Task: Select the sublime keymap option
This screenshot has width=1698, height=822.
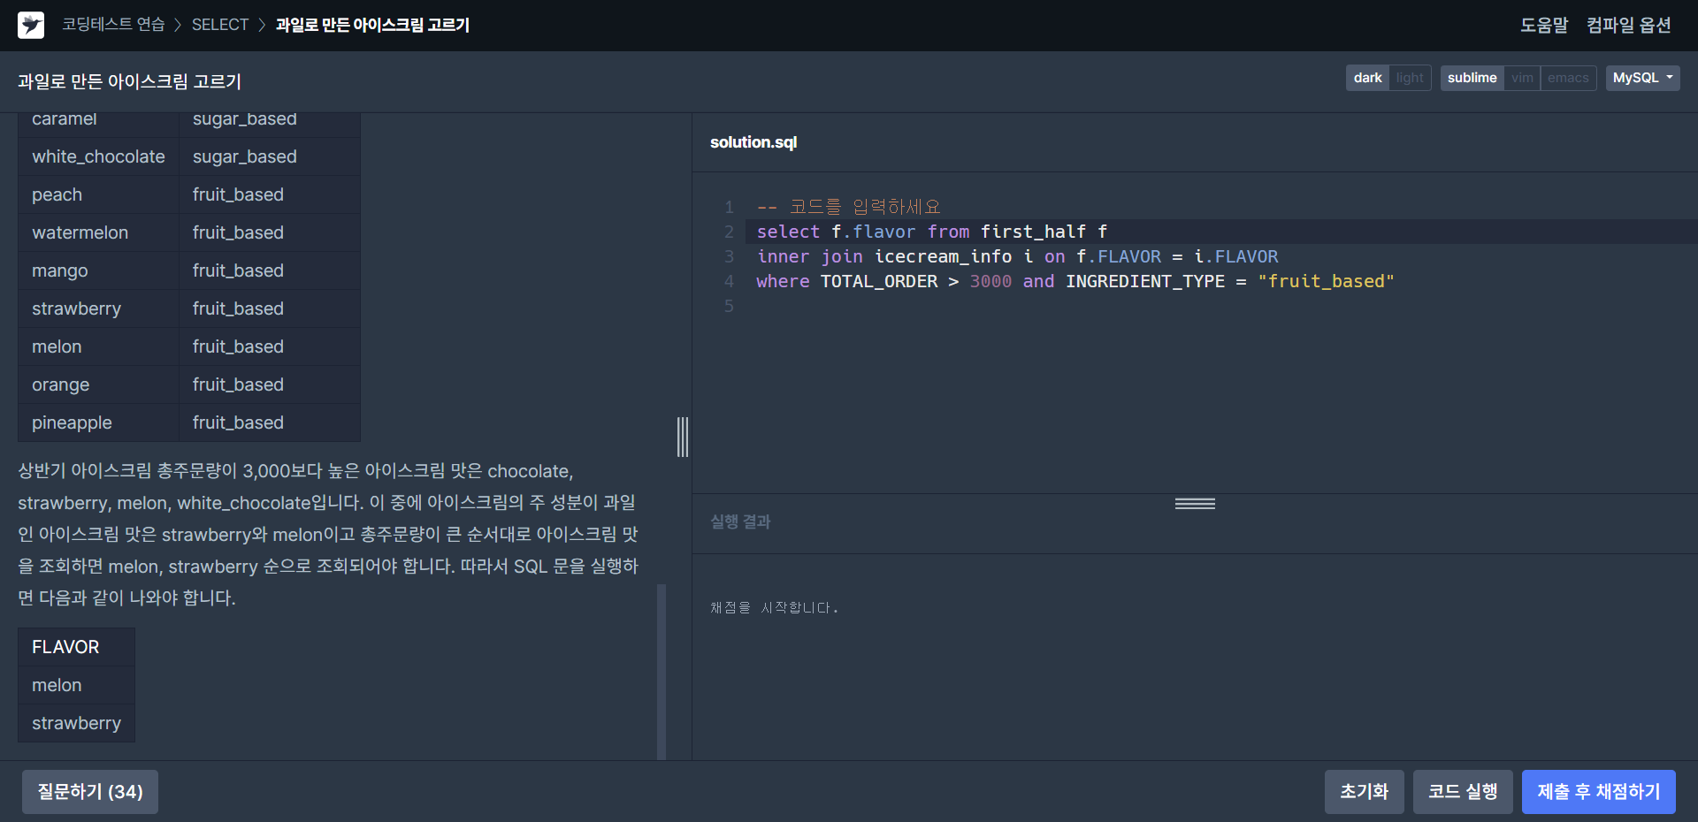Action: coord(1472,78)
